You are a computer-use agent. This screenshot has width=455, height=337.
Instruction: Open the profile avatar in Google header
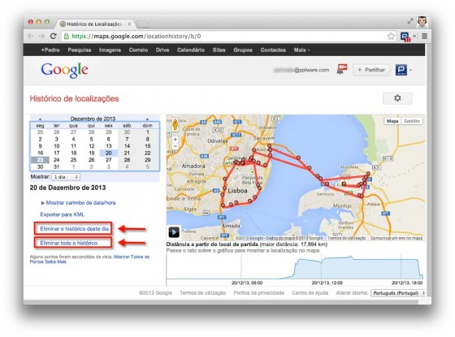[x=401, y=70]
